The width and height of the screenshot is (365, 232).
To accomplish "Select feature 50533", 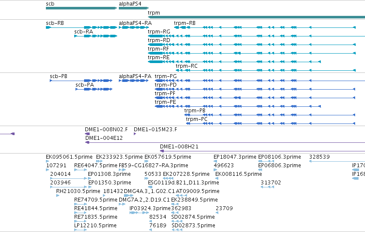I will point(146,178).
